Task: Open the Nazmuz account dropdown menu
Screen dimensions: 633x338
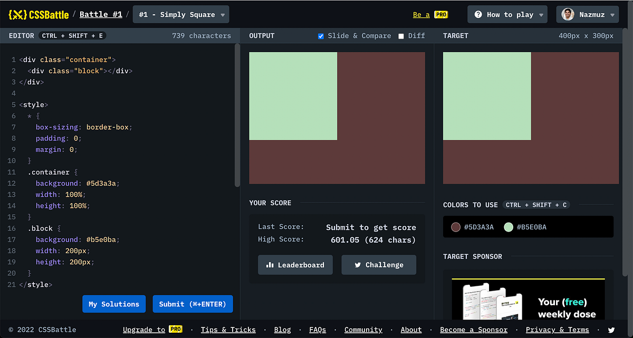Action: pyautogui.click(x=587, y=14)
